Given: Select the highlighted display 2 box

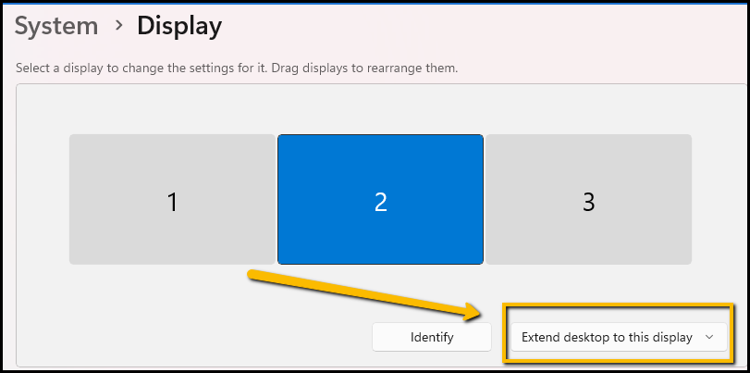Looking at the screenshot, I should (380, 199).
